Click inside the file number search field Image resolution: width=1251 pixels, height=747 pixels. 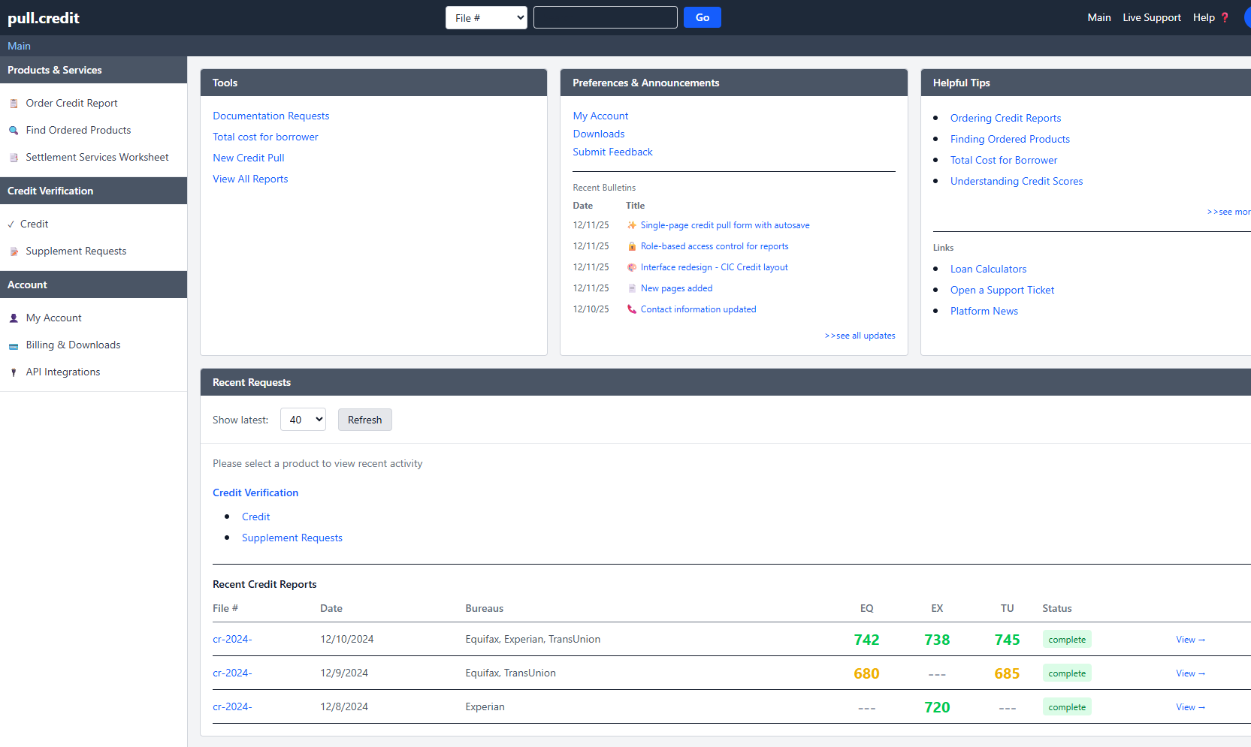pyautogui.click(x=605, y=17)
